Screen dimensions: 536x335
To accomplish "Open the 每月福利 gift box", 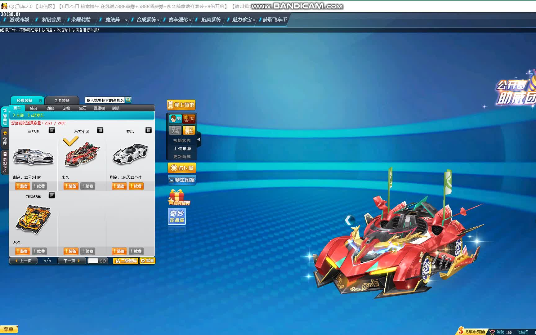I will (179, 198).
